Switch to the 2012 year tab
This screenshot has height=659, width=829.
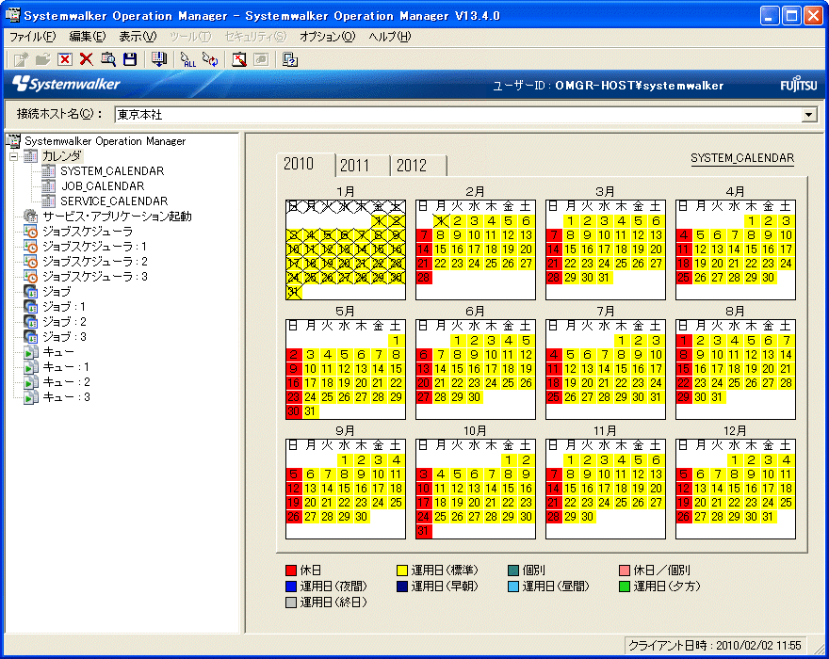click(418, 166)
